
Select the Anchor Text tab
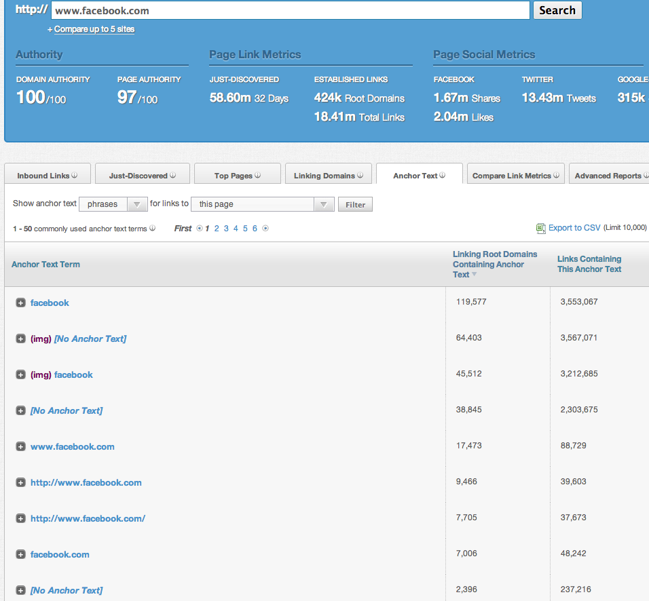tap(420, 174)
